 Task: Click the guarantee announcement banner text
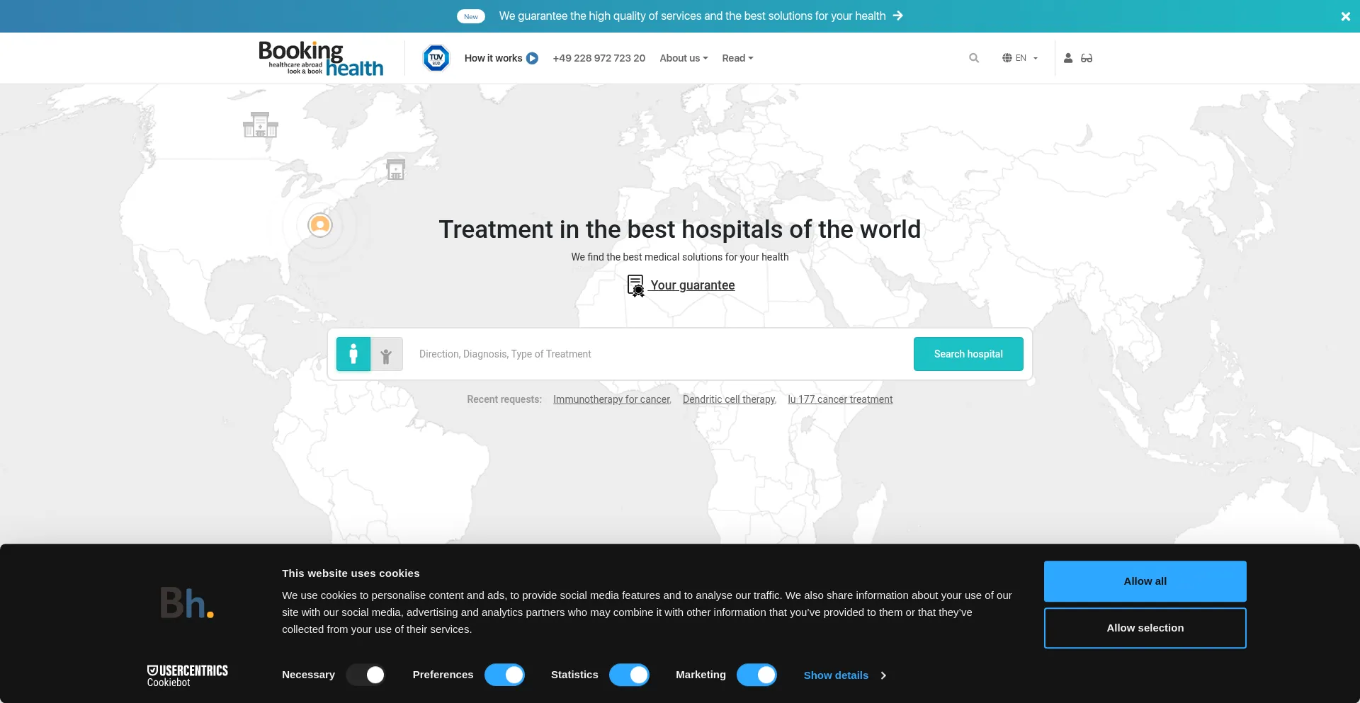[x=692, y=16]
